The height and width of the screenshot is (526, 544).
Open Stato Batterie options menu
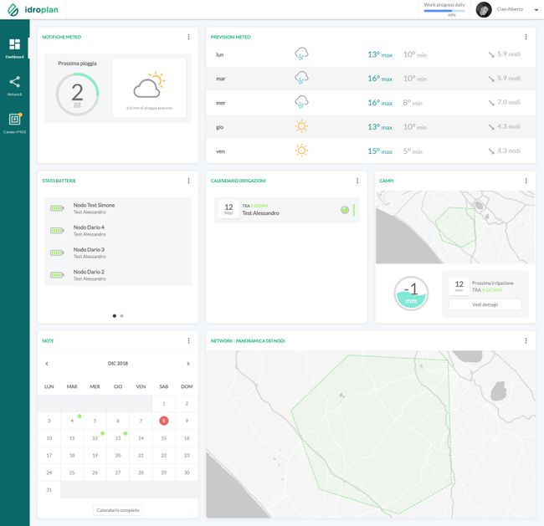[189, 181]
